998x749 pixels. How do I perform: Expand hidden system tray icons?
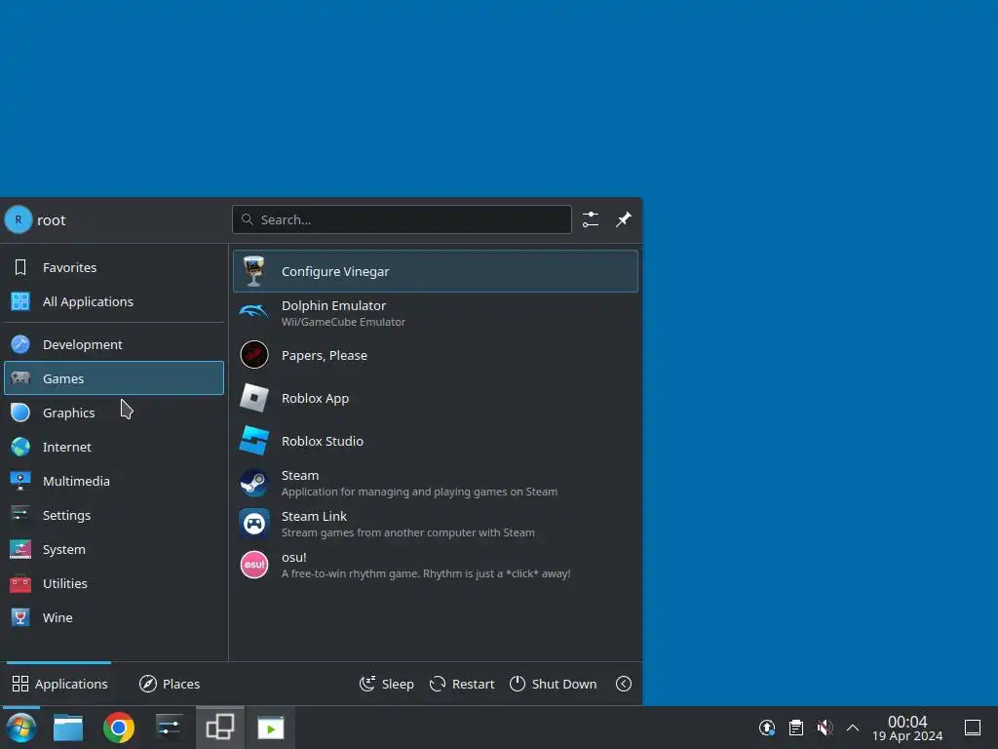point(853,728)
